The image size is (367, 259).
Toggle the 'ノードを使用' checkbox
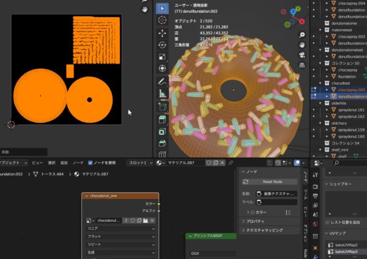point(91,163)
